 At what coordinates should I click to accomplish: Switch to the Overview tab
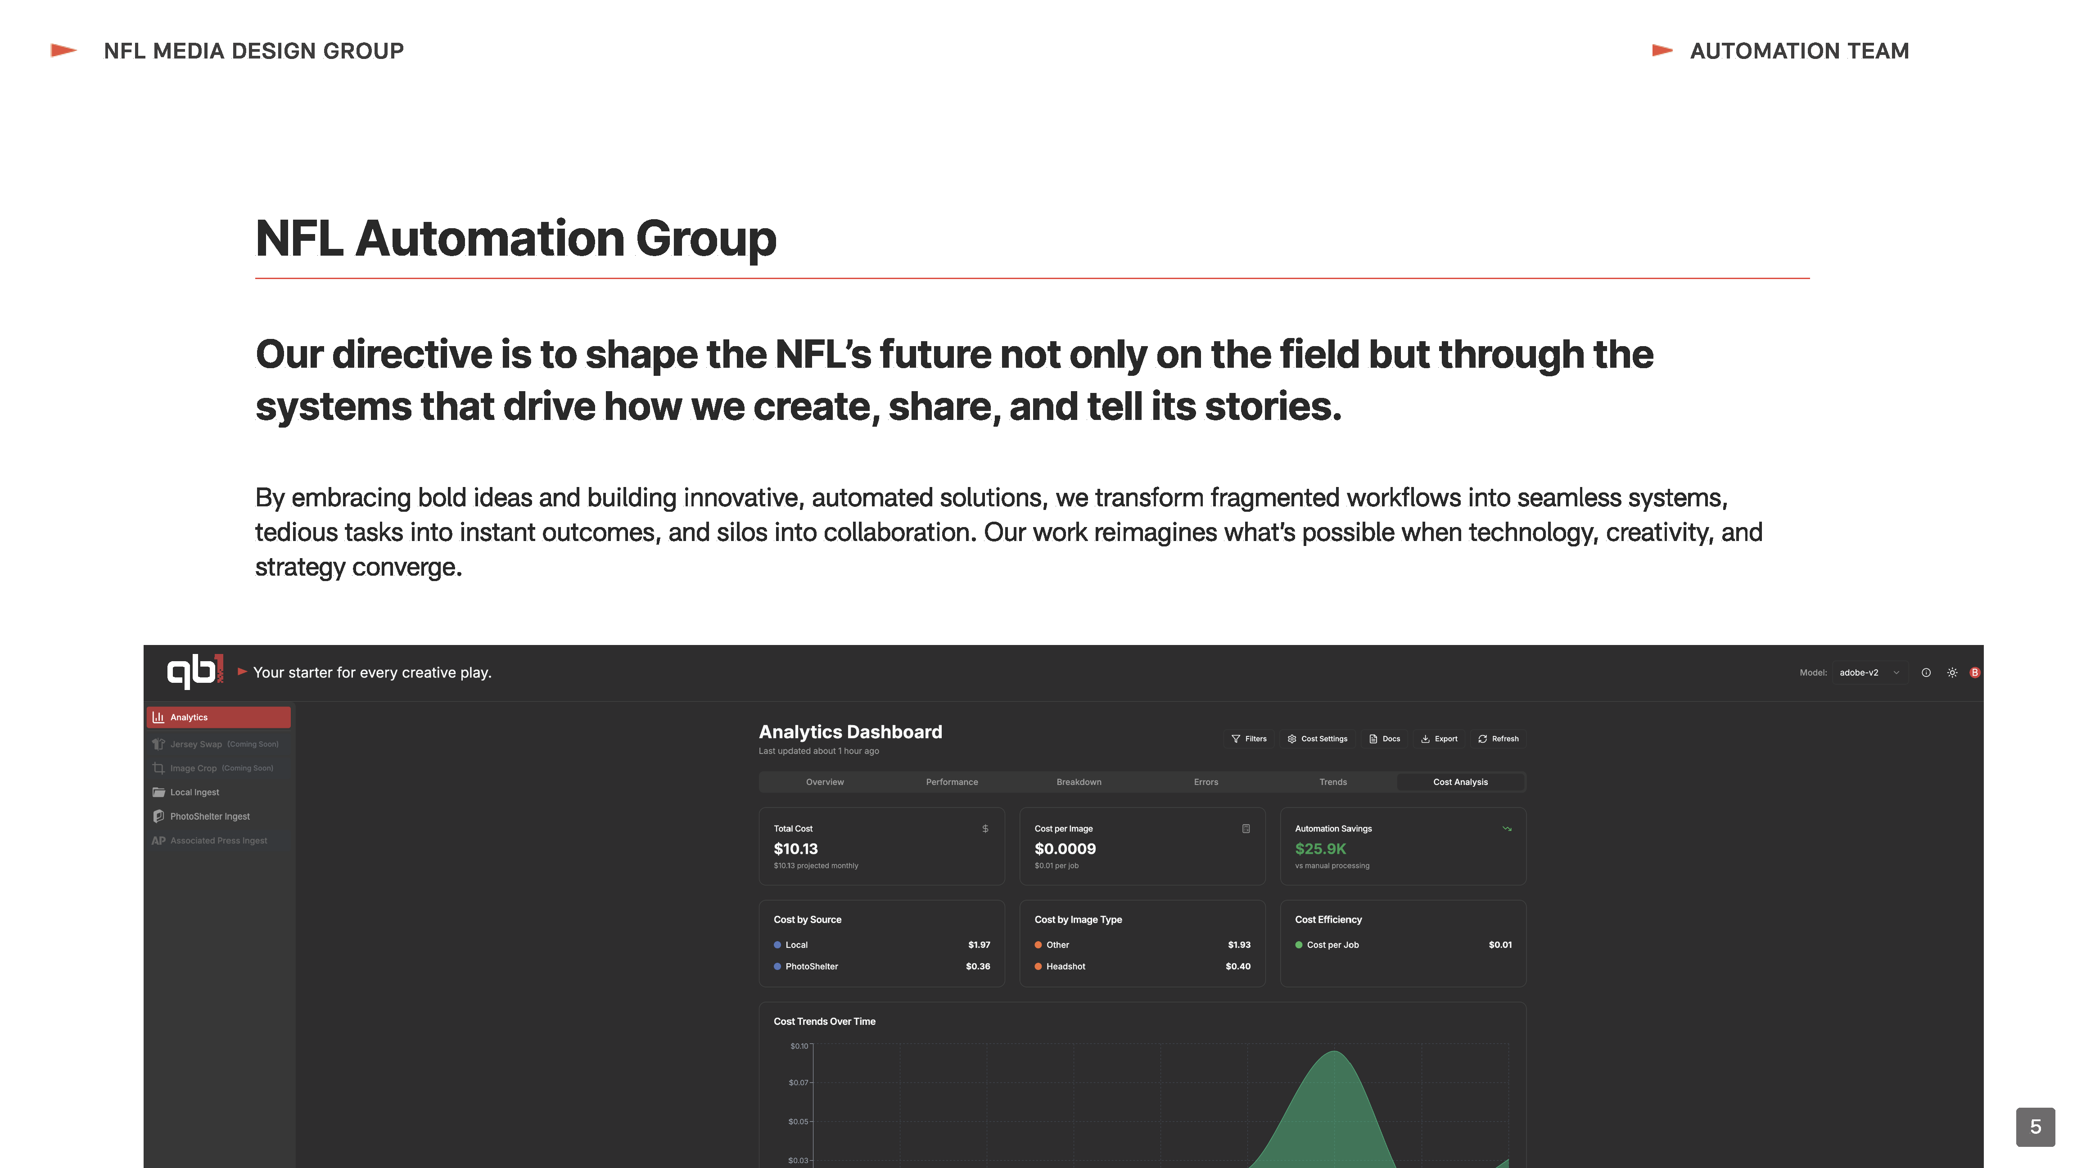824,782
